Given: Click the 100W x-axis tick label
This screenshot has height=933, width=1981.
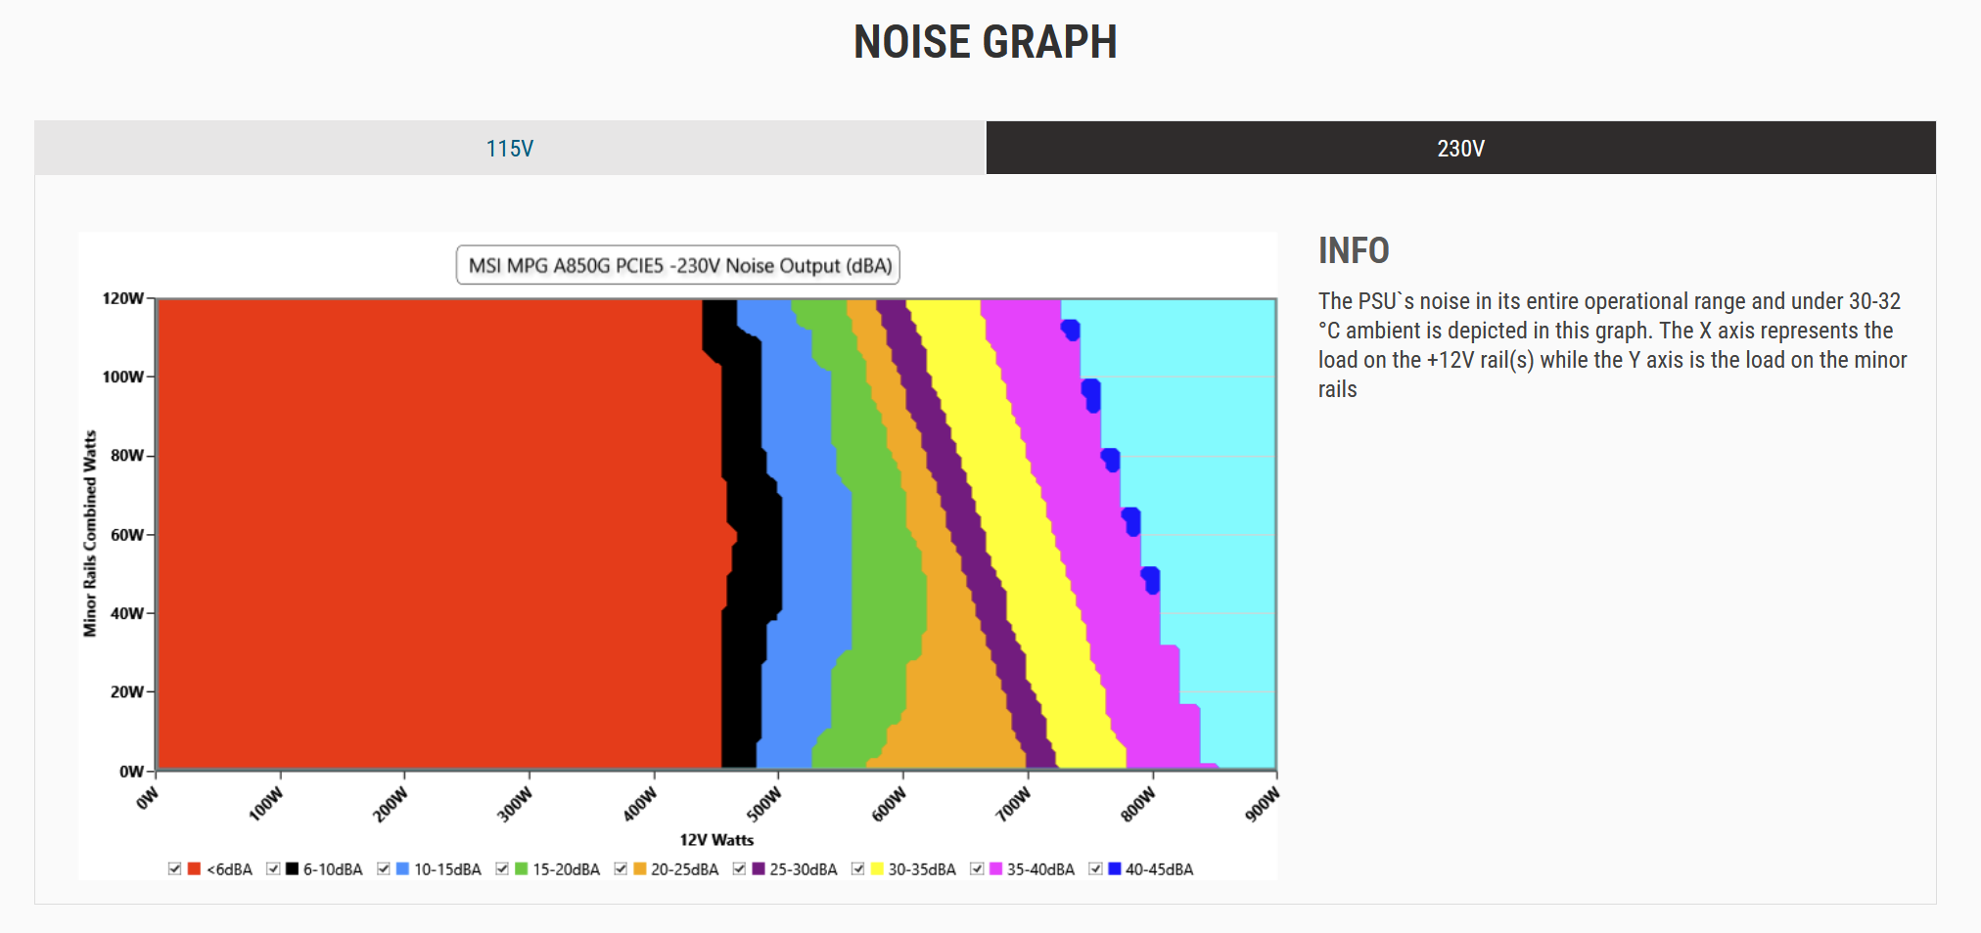Looking at the screenshot, I should [266, 804].
